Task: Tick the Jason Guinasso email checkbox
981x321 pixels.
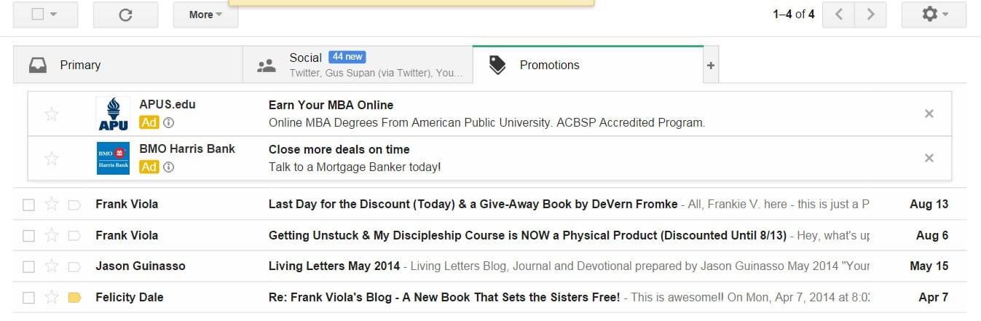Action: click(28, 266)
